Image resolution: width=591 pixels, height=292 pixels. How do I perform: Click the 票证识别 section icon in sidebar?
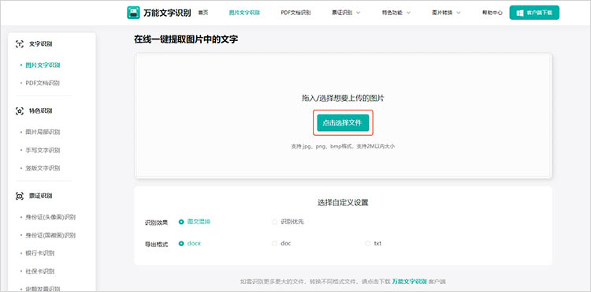19,196
